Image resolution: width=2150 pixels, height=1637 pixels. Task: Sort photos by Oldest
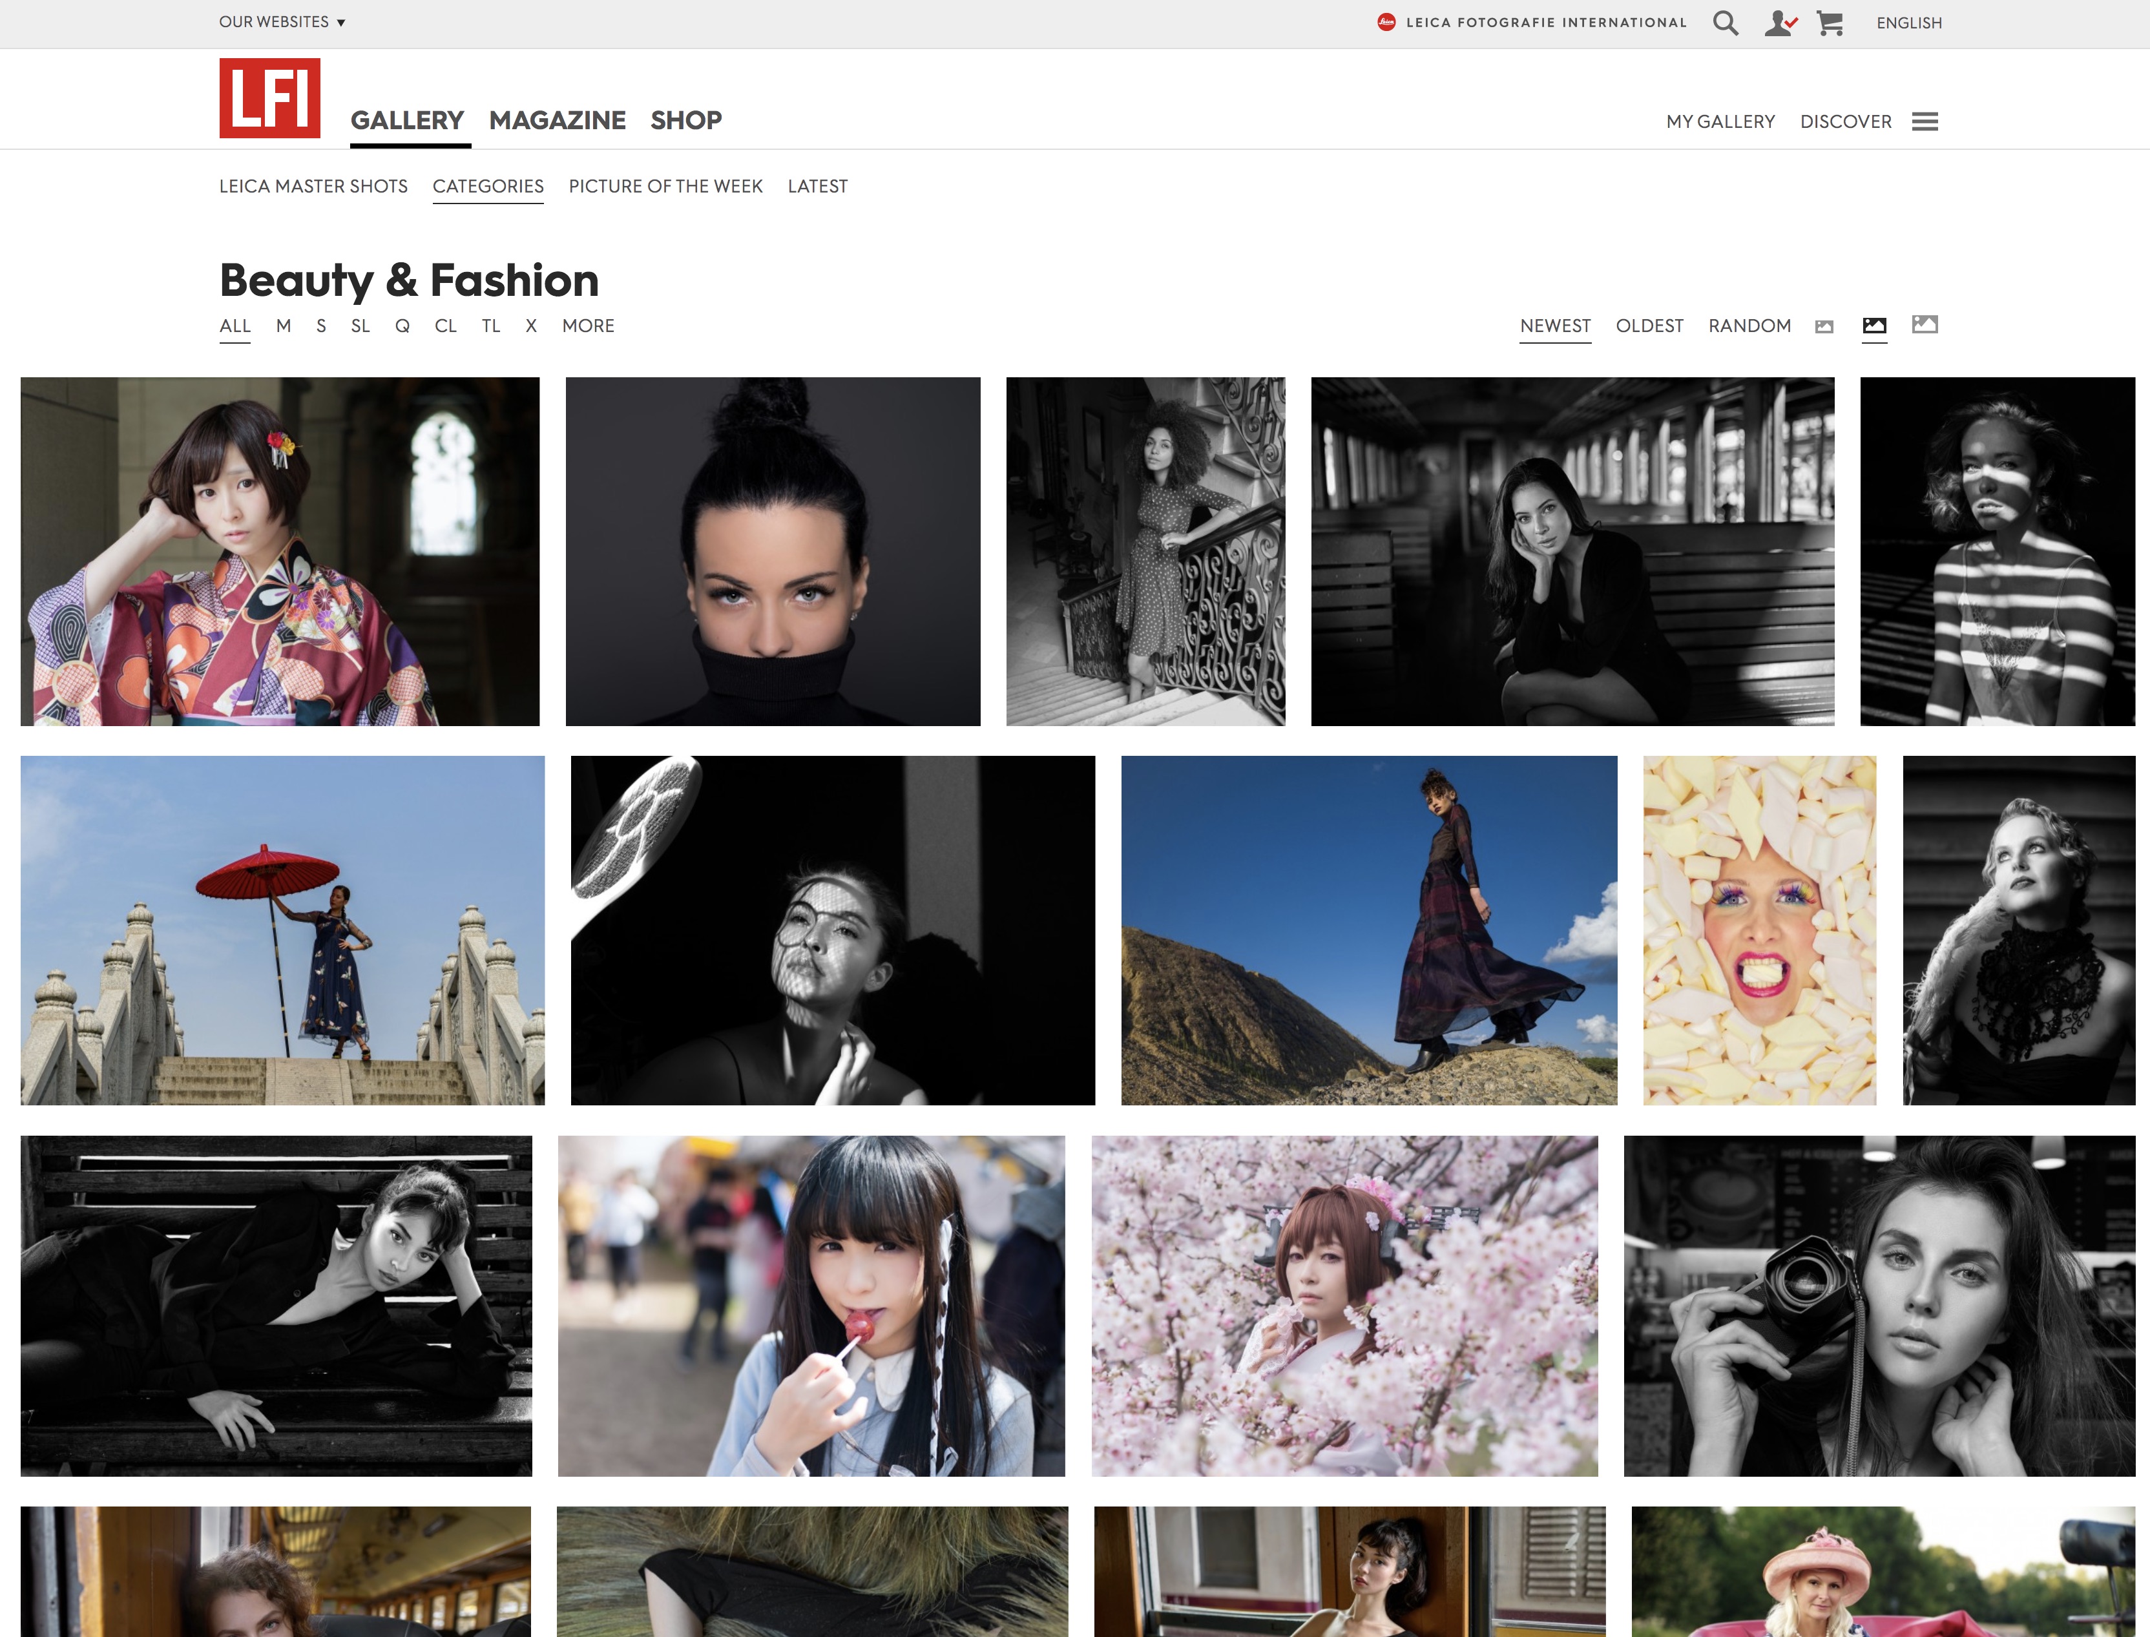pyautogui.click(x=1648, y=326)
